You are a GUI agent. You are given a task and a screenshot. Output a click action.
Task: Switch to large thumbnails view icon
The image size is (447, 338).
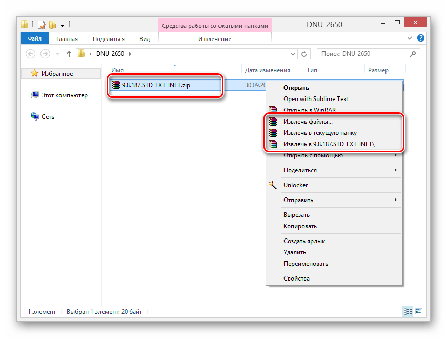pos(418,311)
